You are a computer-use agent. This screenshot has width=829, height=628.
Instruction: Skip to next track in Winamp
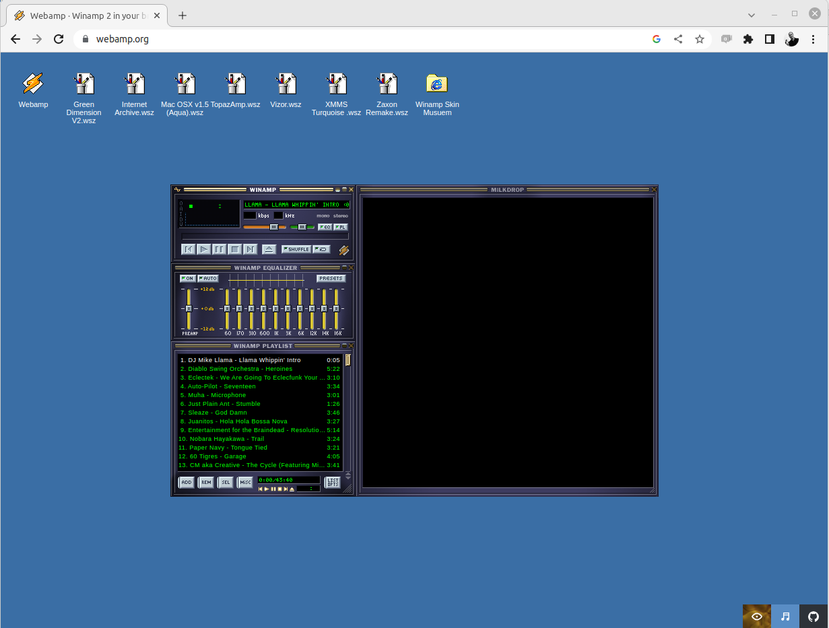(251, 249)
